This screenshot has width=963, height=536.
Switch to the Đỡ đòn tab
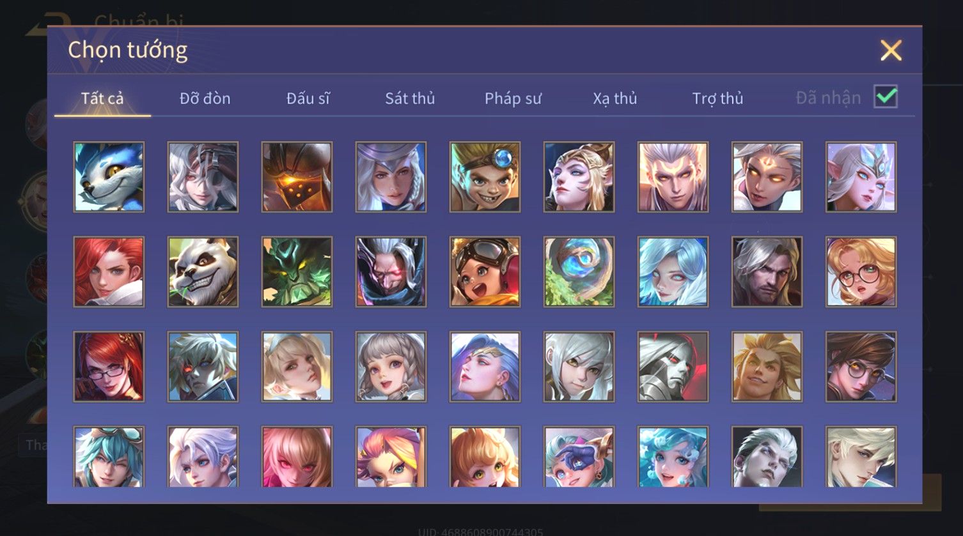tap(205, 98)
